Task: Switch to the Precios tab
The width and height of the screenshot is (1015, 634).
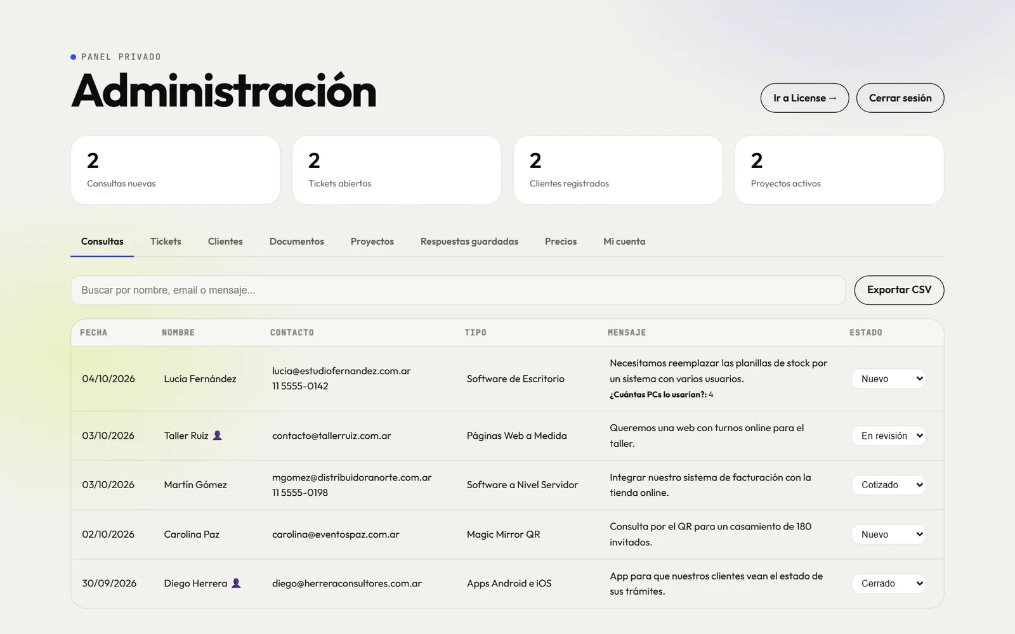Action: 561,242
